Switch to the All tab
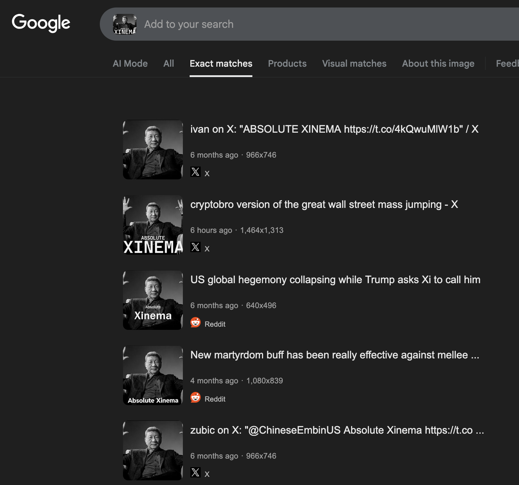Viewport: 519px width, 485px height. (169, 63)
